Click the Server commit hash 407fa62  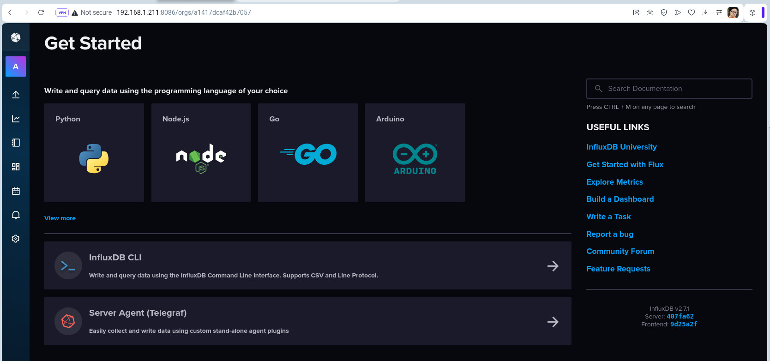(x=680, y=316)
